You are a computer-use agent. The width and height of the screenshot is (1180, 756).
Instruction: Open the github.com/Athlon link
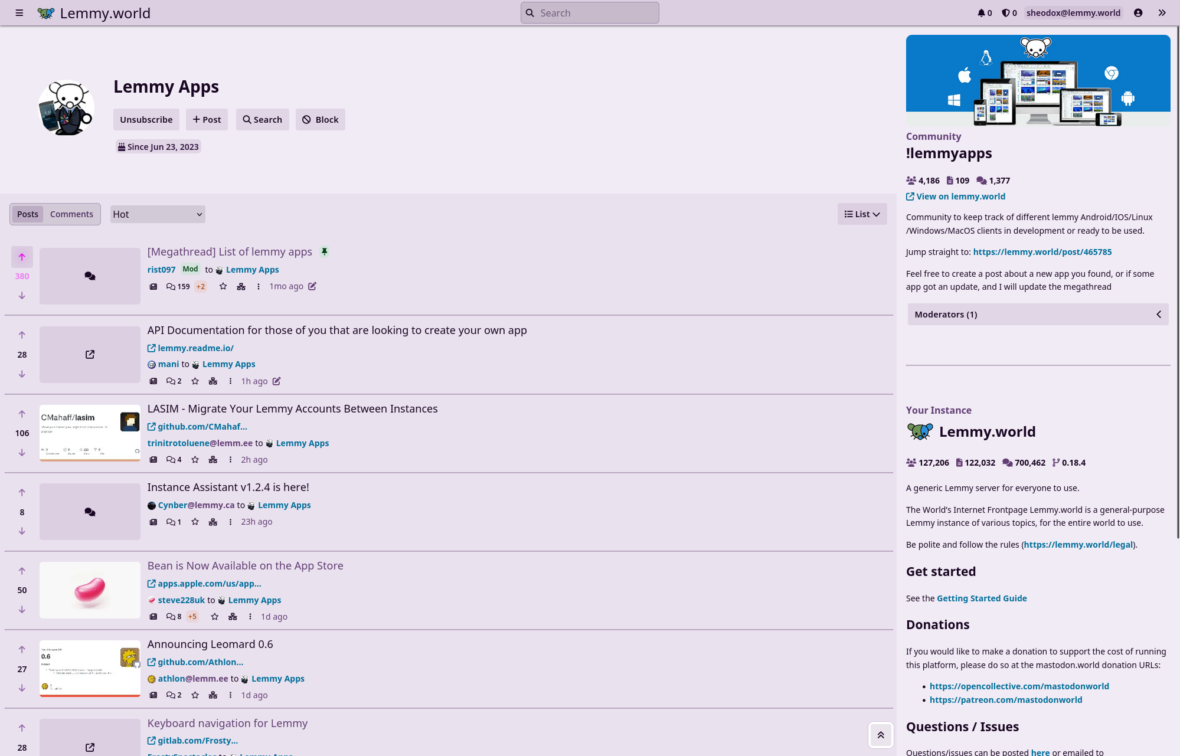195,662
